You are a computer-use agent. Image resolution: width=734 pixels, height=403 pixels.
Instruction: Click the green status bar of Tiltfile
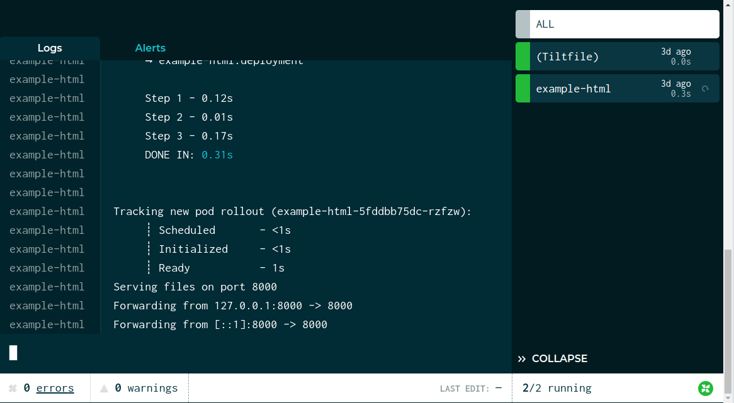coord(523,57)
